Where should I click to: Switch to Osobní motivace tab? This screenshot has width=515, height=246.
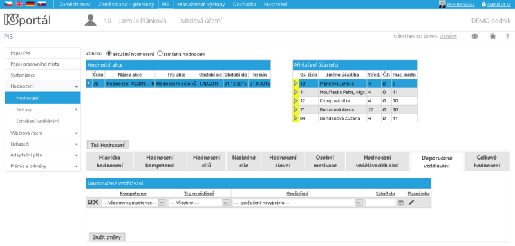325,161
